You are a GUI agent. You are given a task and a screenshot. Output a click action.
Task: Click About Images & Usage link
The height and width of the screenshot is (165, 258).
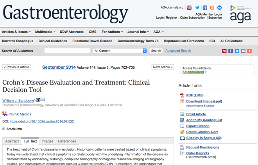200,106
